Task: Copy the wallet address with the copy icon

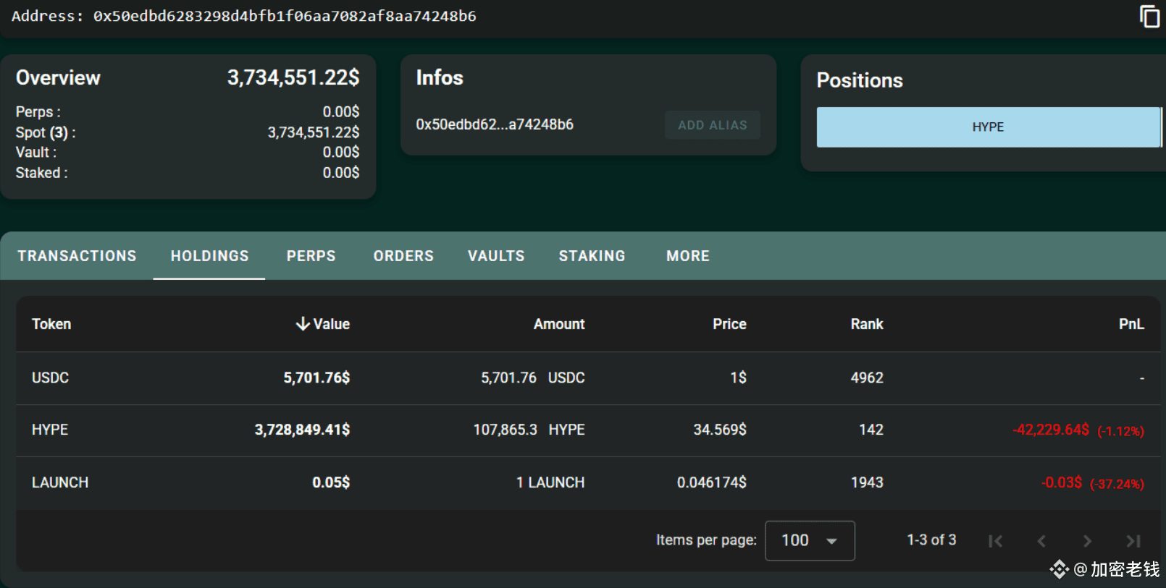Action: coord(1149,16)
